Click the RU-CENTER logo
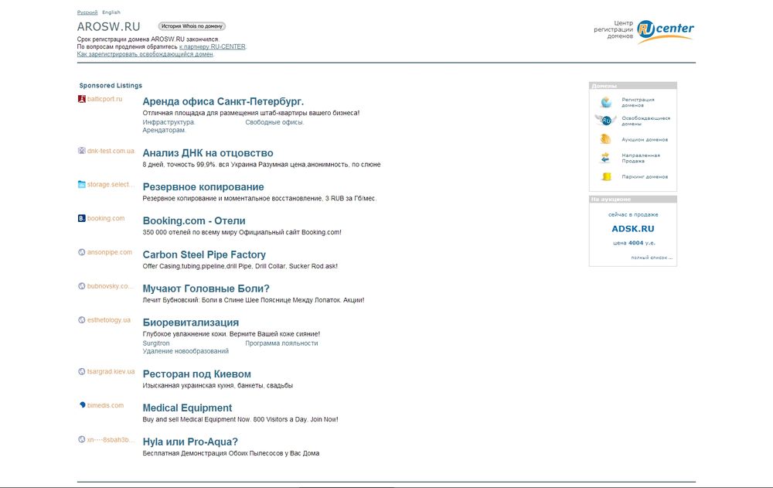Screen dimensions: 773x488 (x=665, y=31)
